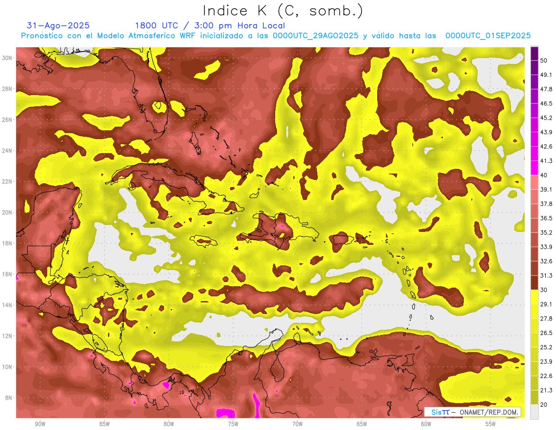This screenshot has height=430, width=556.
Task: Click the "60W" longitude label
Action: point(426,424)
